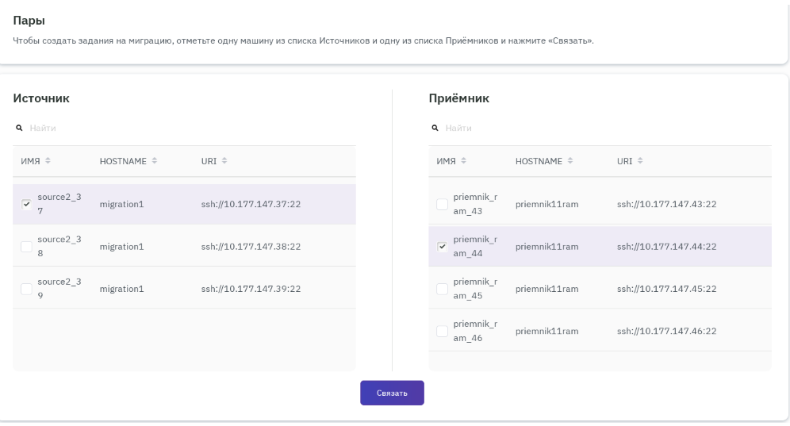Click search magnifier icon in Приёмник panel
The image size is (790, 426).
(435, 128)
